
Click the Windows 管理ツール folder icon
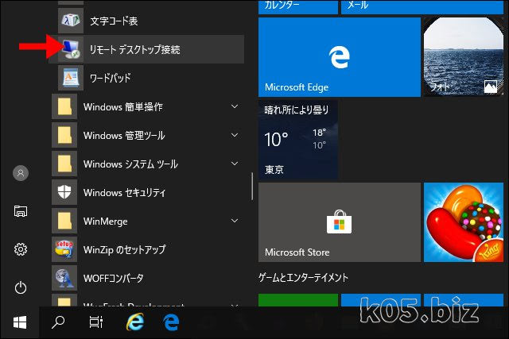point(64,135)
